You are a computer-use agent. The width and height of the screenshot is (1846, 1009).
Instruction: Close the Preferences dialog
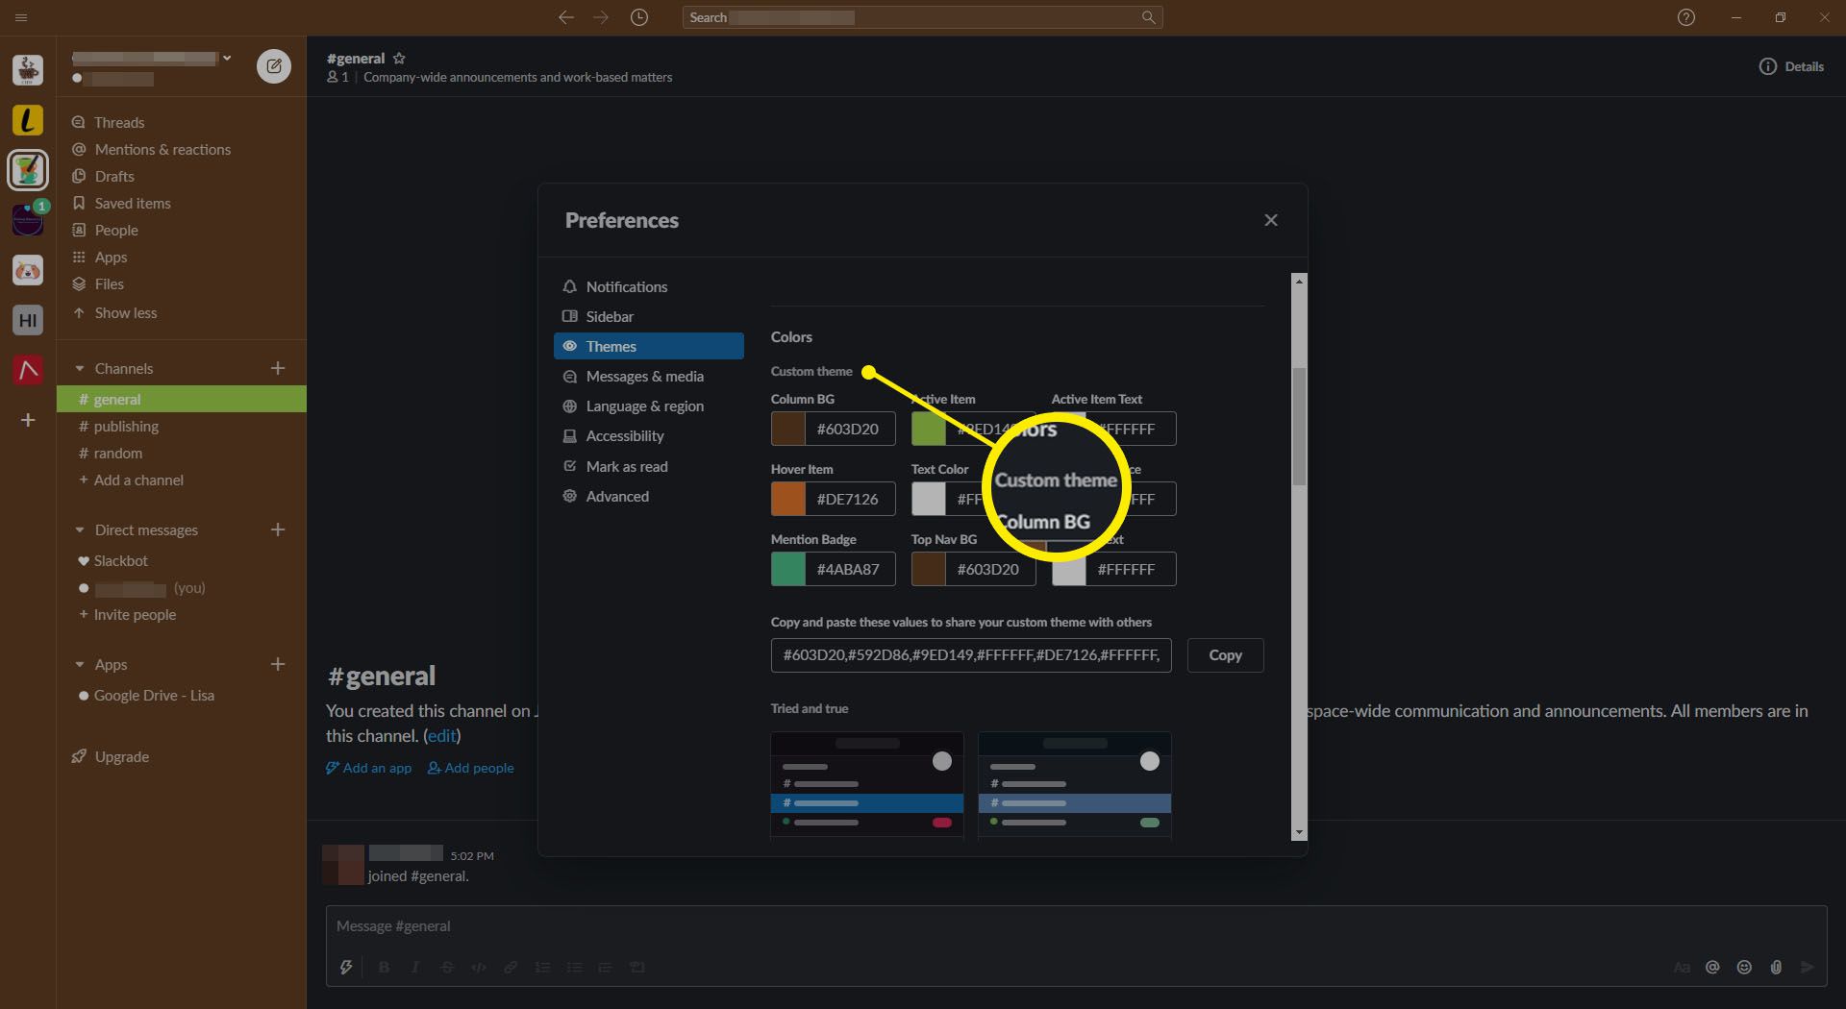[1271, 220]
